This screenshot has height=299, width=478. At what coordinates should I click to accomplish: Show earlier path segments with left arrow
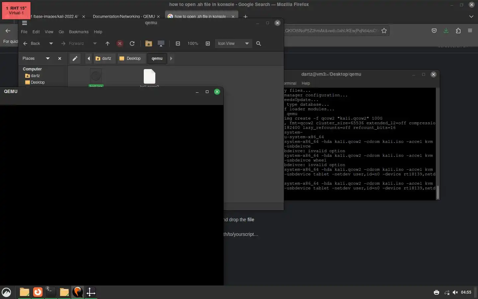[89, 58]
